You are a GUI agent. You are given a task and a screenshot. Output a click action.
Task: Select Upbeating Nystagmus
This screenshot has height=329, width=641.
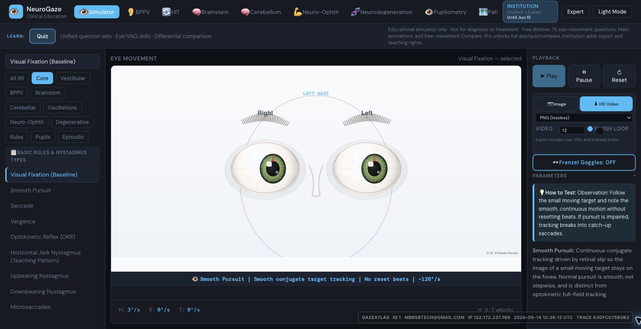(52, 276)
